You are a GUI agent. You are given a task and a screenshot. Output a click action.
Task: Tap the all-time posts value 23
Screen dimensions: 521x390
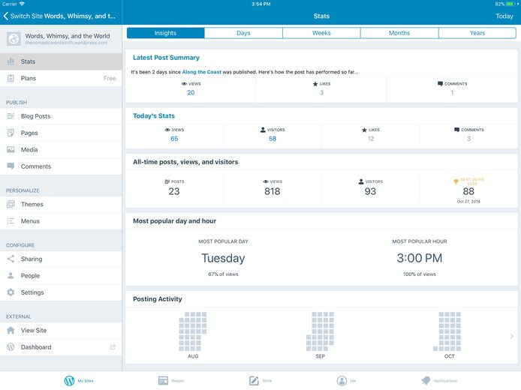click(173, 191)
